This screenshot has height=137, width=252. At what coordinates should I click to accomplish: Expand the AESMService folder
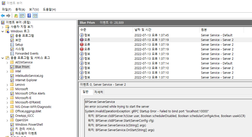(x=7, y=62)
